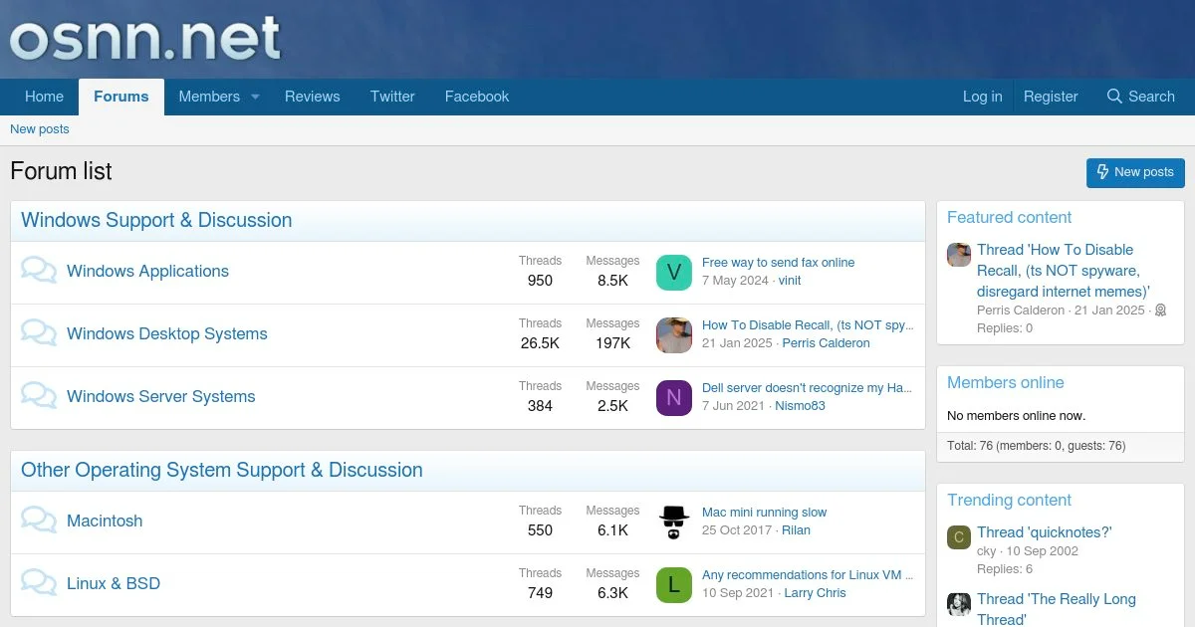Open the Reviews navigation item
1195x627 pixels.
[312, 97]
